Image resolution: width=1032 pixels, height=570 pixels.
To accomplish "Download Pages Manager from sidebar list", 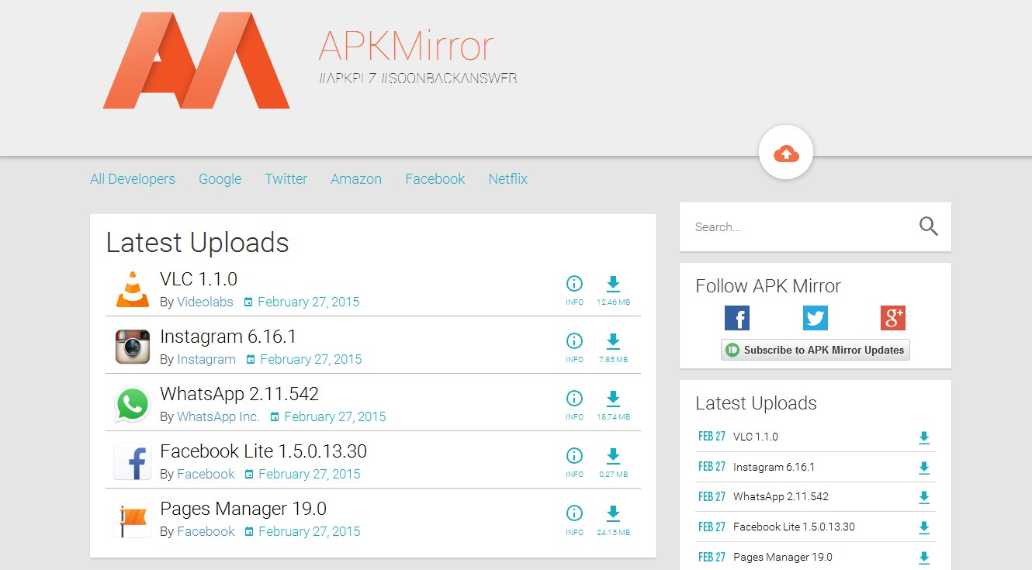I will click(923, 558).
